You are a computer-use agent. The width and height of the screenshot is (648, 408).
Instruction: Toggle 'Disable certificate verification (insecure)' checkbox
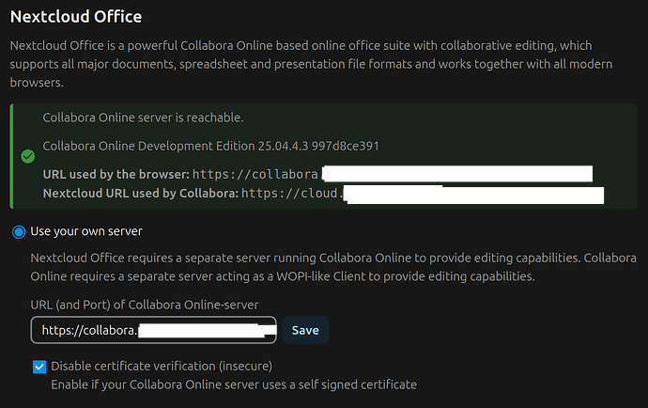(39, 367)
